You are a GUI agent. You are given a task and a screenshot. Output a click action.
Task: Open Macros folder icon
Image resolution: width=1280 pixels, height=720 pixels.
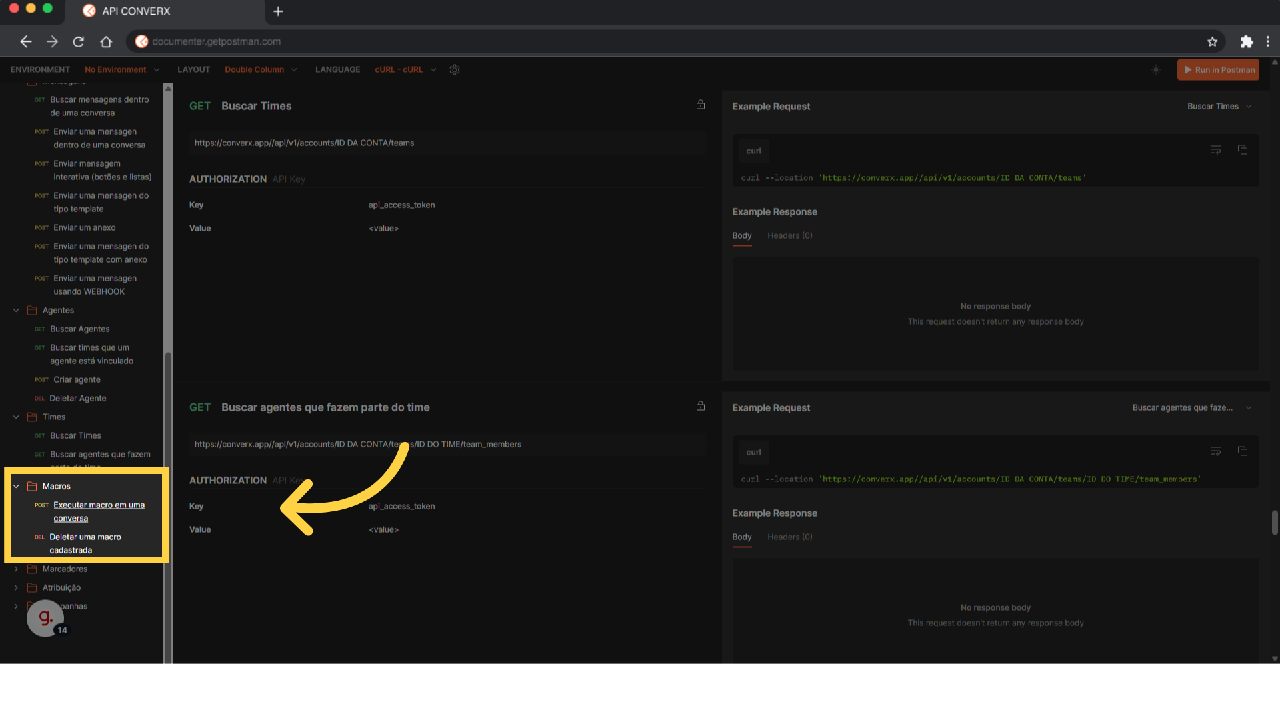32,486
